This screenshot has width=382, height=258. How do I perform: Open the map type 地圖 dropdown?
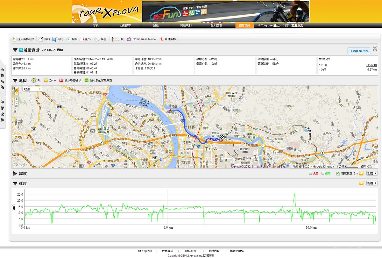pos(32,89)
